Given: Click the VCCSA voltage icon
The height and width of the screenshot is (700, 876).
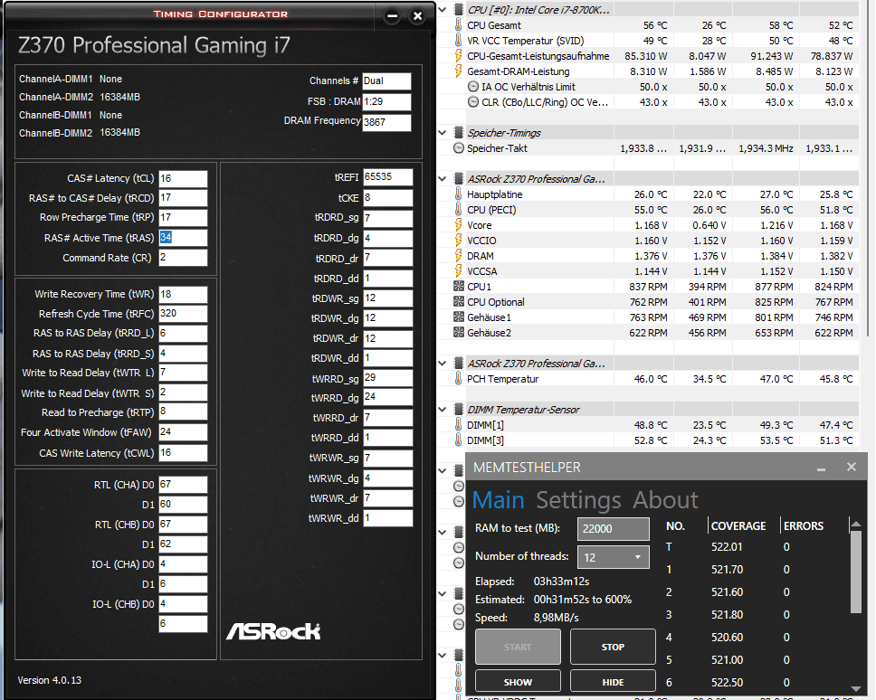Looking at the screenshot, I should [458, 271].
